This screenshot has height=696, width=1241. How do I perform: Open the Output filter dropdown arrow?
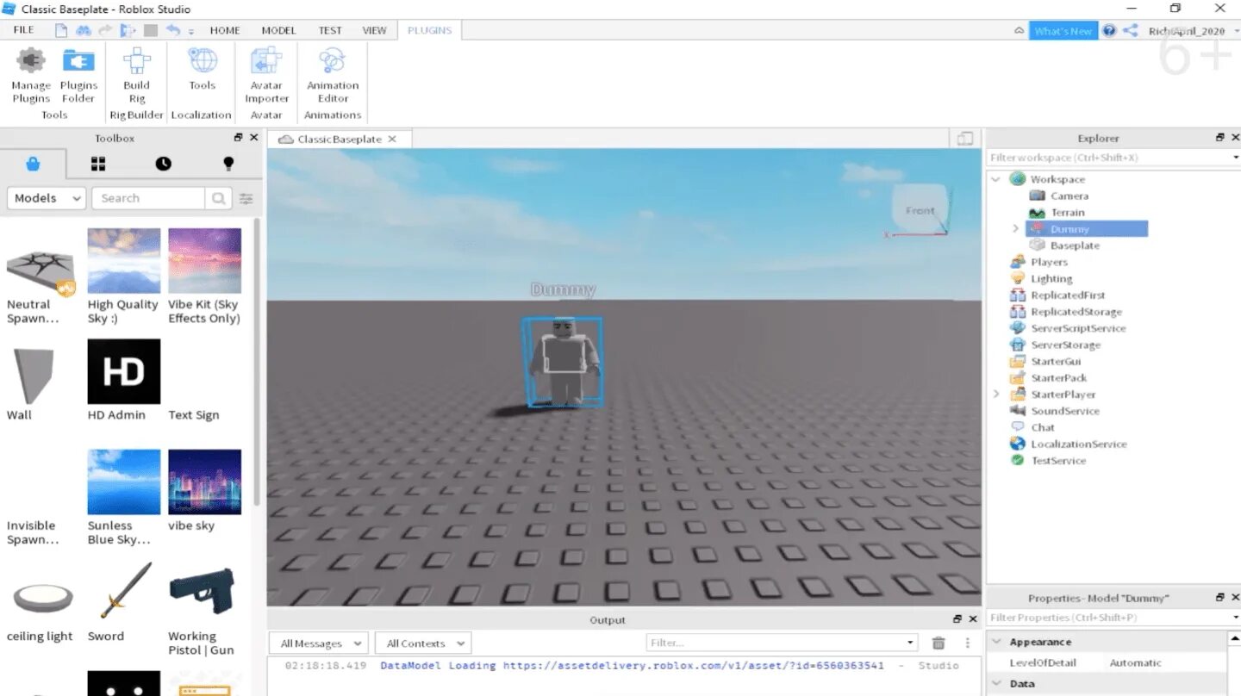[x=911, y=643]
